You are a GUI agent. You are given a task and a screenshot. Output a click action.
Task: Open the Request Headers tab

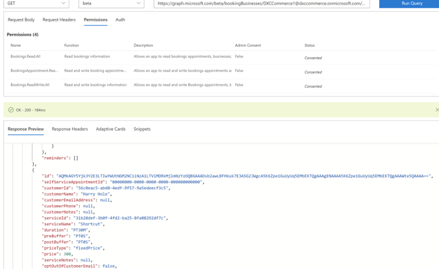point(59,19)
